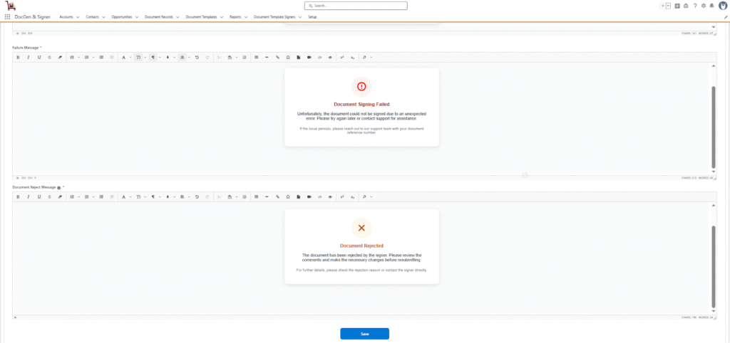Toggle underline in Failure Message toolbar

[x=38, y=57]
